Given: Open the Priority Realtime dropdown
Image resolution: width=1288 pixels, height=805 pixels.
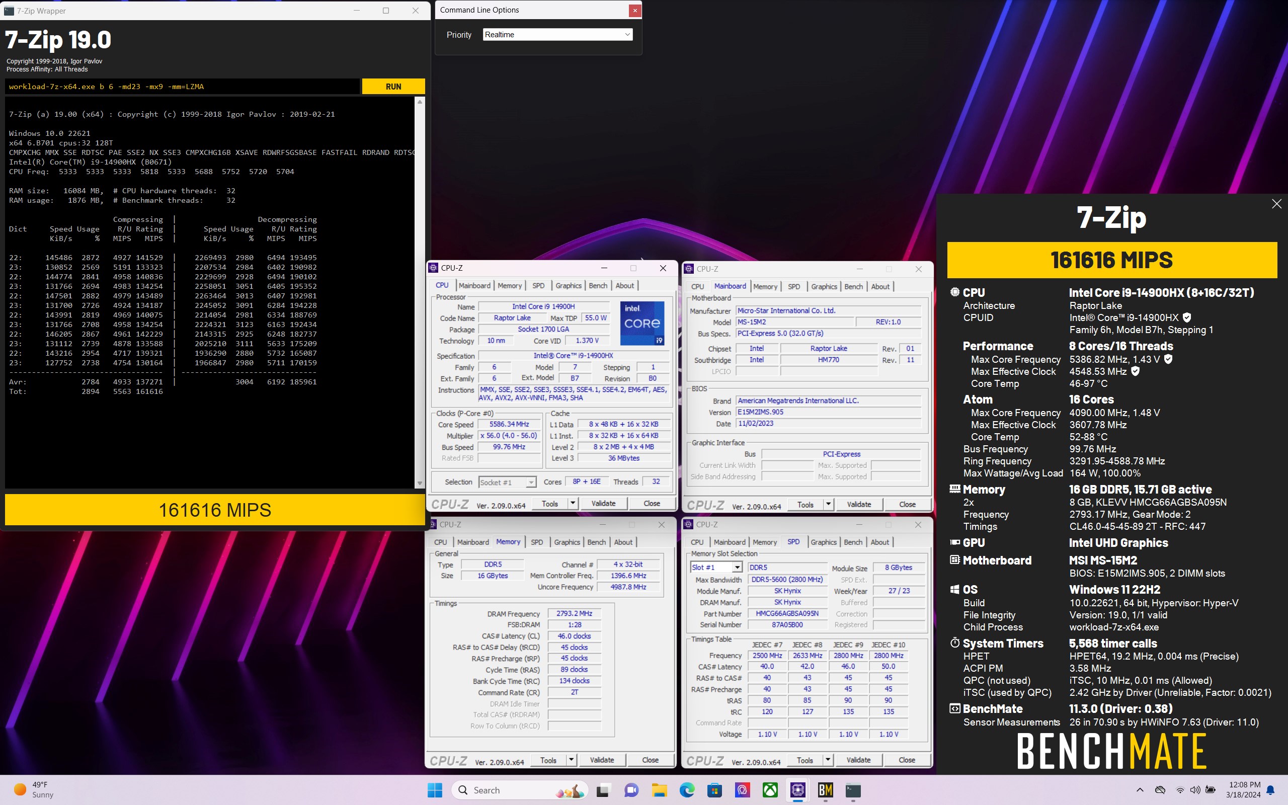Looking at the screenshot, I should [557, 35].
